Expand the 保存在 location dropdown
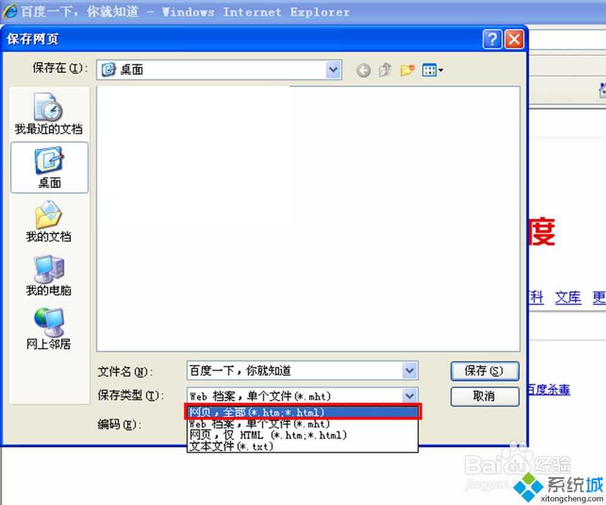This screenshot has height=505, width=606. (333, 70)
